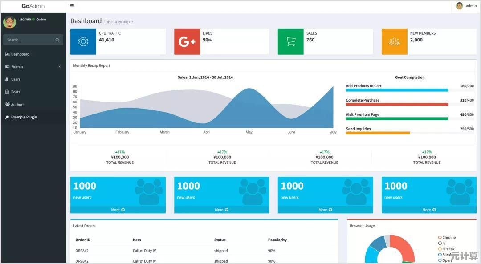
Task: Open the admin user dropdown at top right
Action: pyautogui.click(x=466, y=6)
